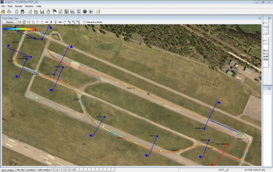The image size is (273, 172).
Task: Click the Sector 4 label on the map
Action: tap(77, 99)
